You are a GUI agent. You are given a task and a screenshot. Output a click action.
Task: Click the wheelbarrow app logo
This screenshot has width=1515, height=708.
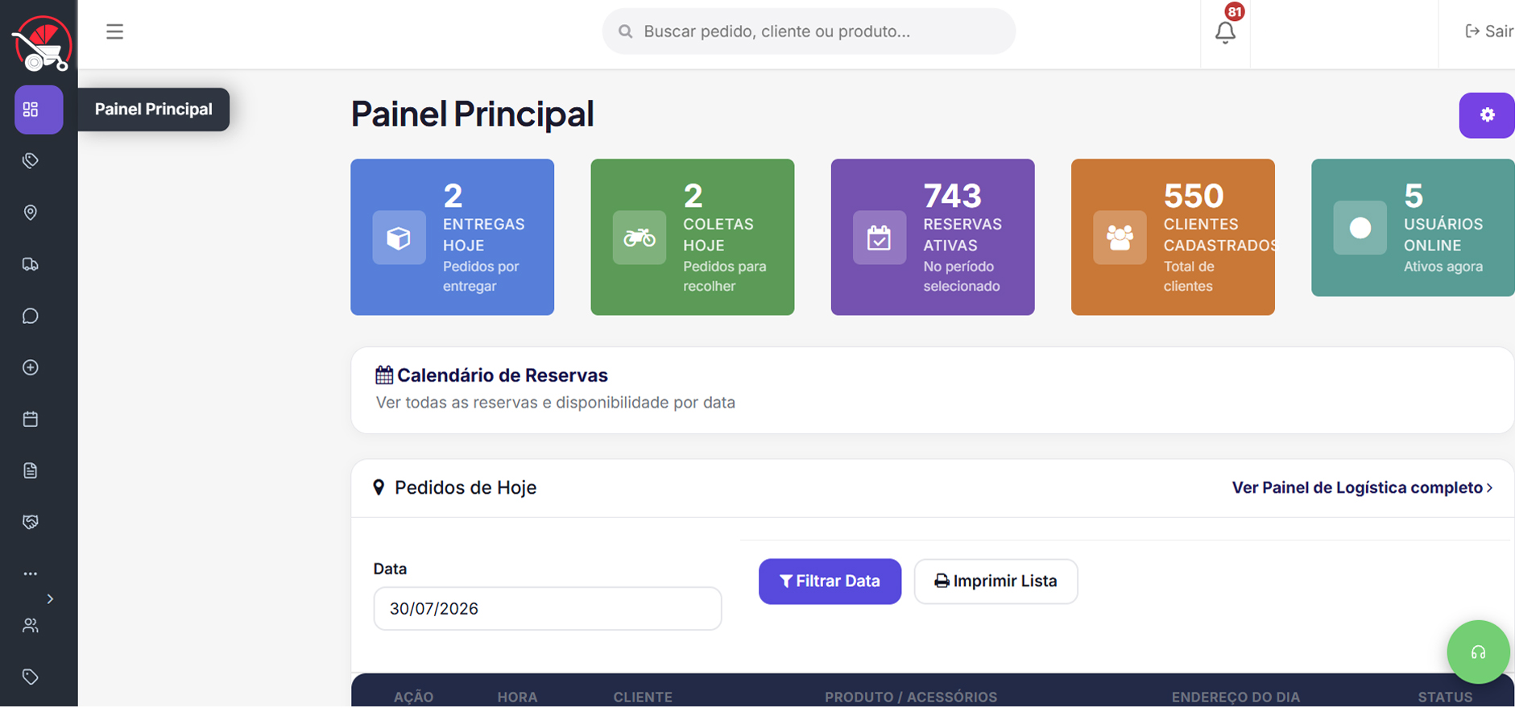[42, 43]
